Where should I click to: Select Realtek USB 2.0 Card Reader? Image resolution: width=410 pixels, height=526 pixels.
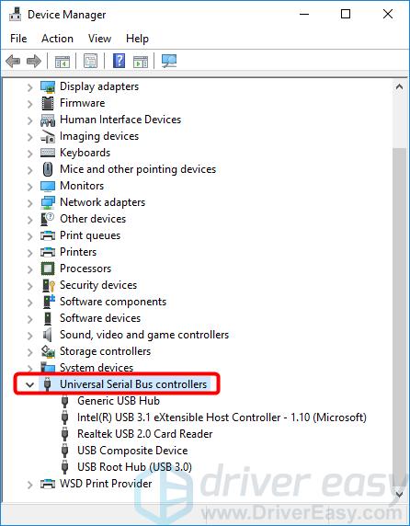tap(145, 434)
